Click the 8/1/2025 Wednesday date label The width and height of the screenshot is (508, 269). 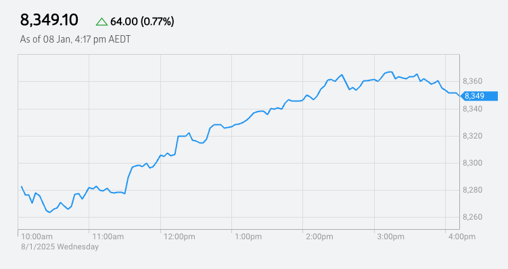(x=60, y=247)
